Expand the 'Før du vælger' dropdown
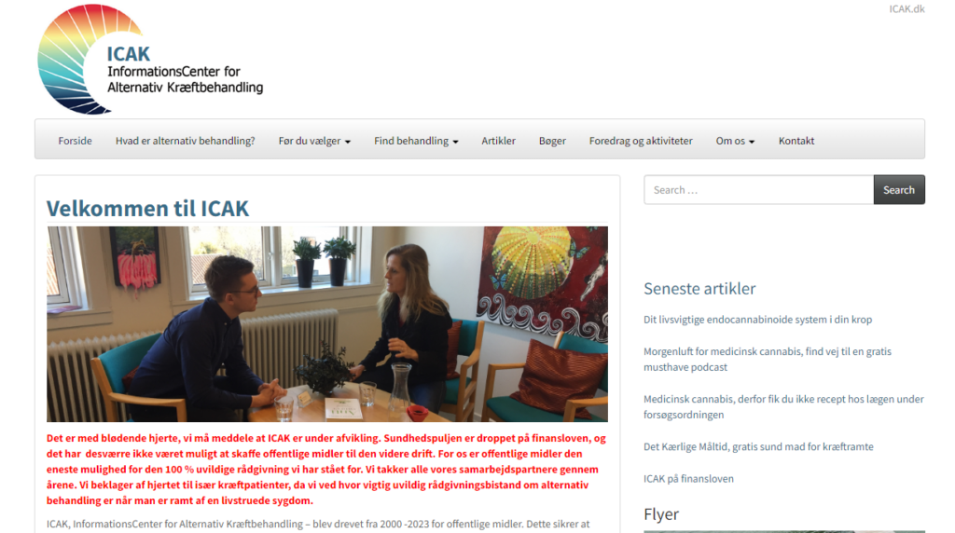 coord(314,141)
